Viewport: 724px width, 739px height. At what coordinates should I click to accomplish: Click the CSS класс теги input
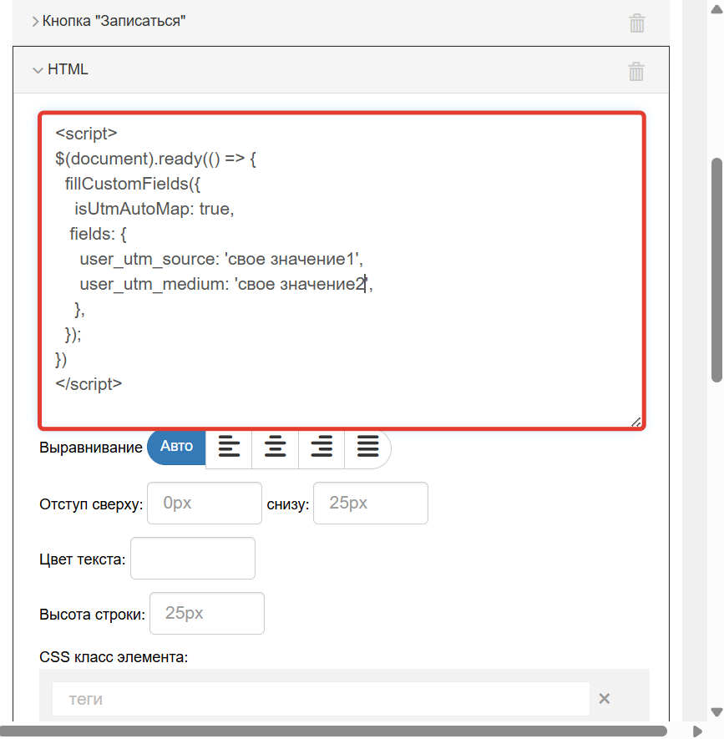[321, 699]
